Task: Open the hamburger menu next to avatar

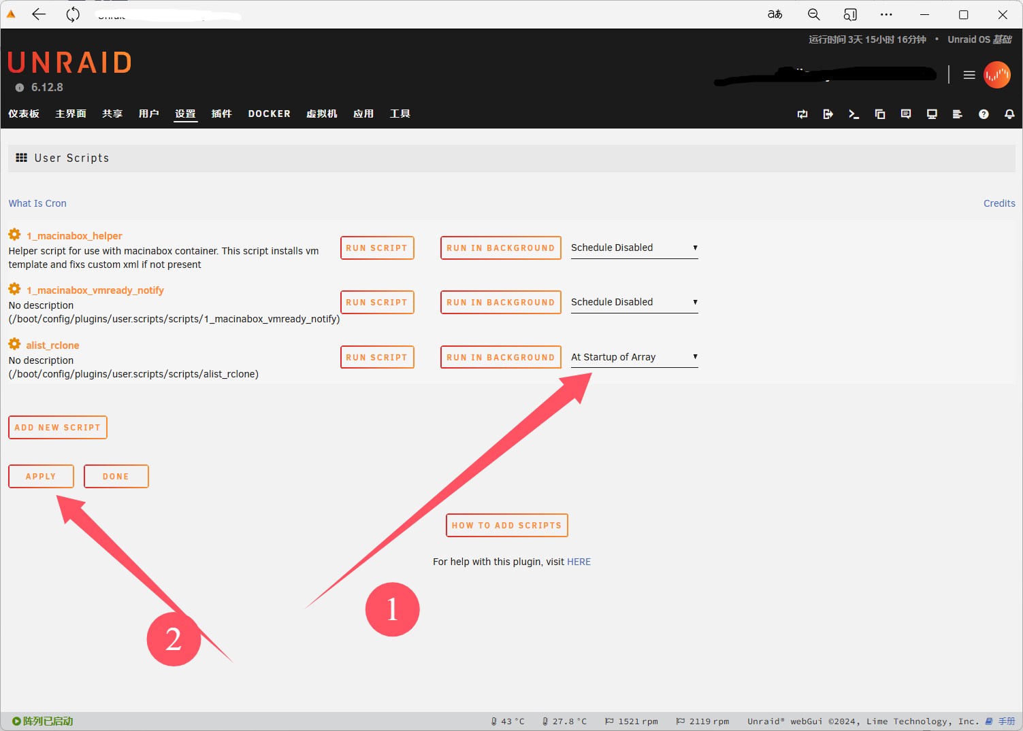Action: (x=969, y=75)
